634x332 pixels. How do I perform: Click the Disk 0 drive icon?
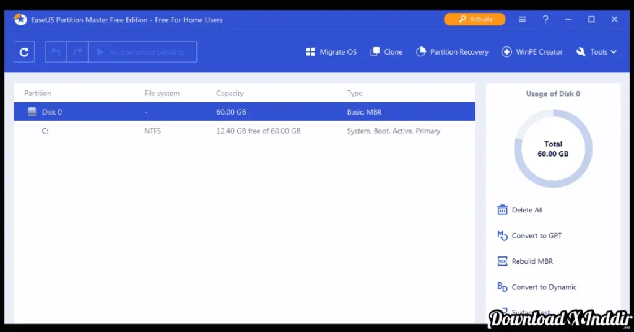tap(32, 111)
